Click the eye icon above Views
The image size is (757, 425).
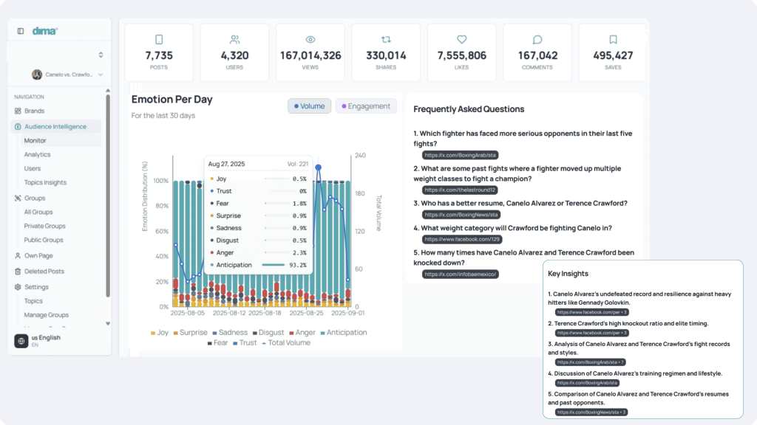point(310,40)
